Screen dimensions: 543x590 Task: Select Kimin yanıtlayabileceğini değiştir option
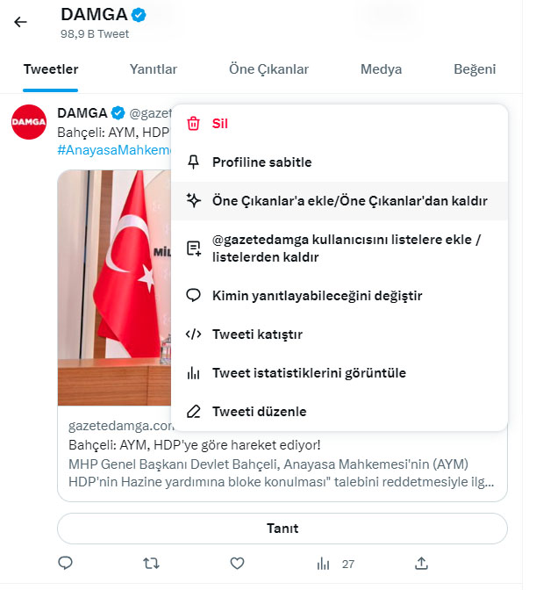317,296
